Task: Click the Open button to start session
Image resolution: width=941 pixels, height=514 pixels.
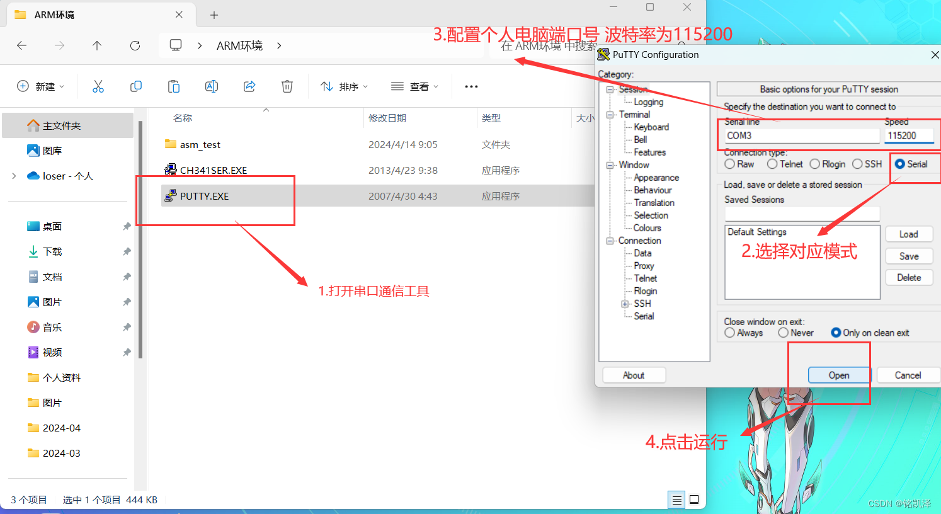Action: click(x=838, y=375)
